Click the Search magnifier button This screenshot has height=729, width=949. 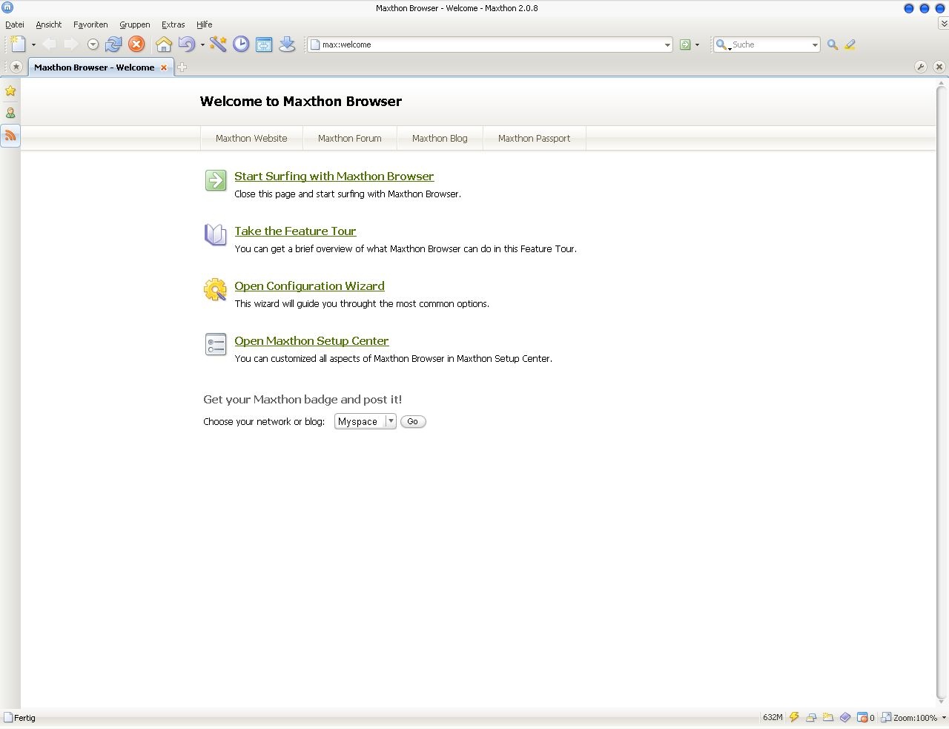tap(833, 44)
